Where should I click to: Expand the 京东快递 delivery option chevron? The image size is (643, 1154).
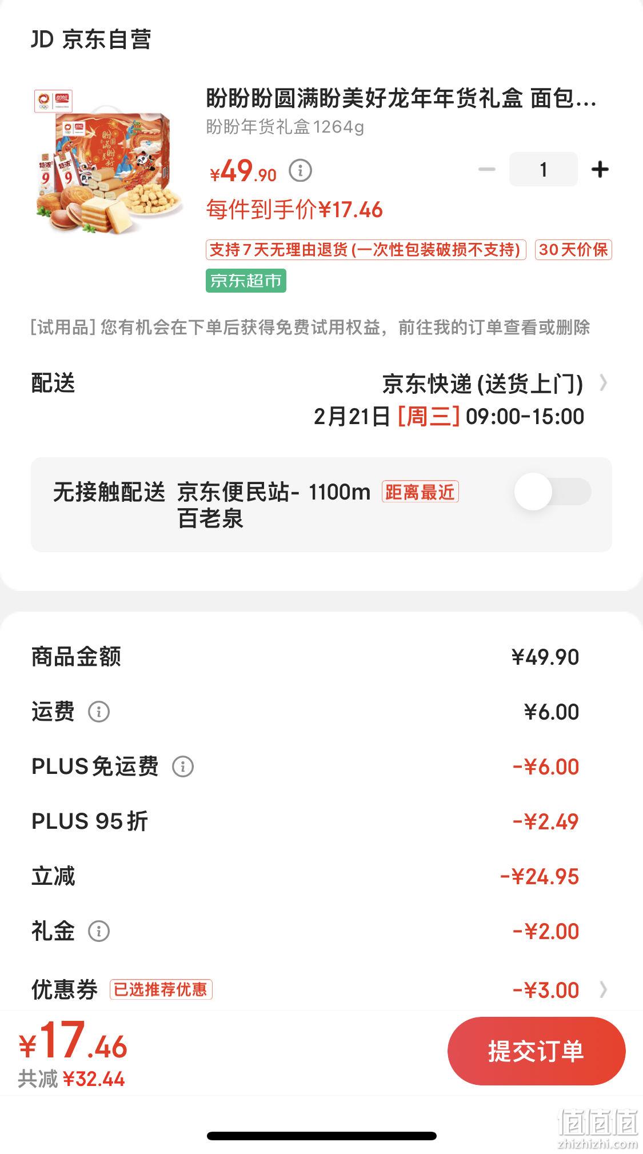603,383
